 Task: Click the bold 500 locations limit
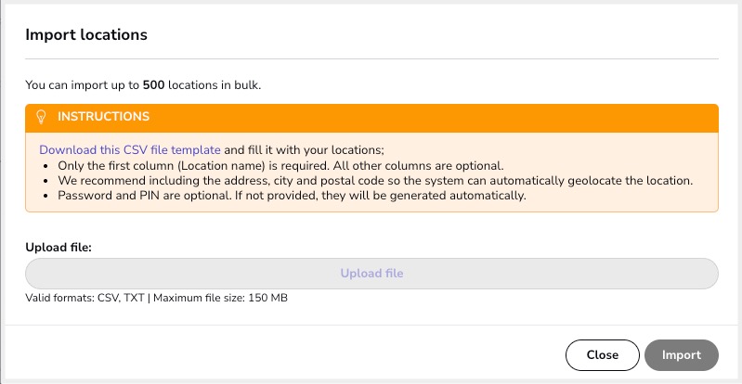click(x=153, y=85)
